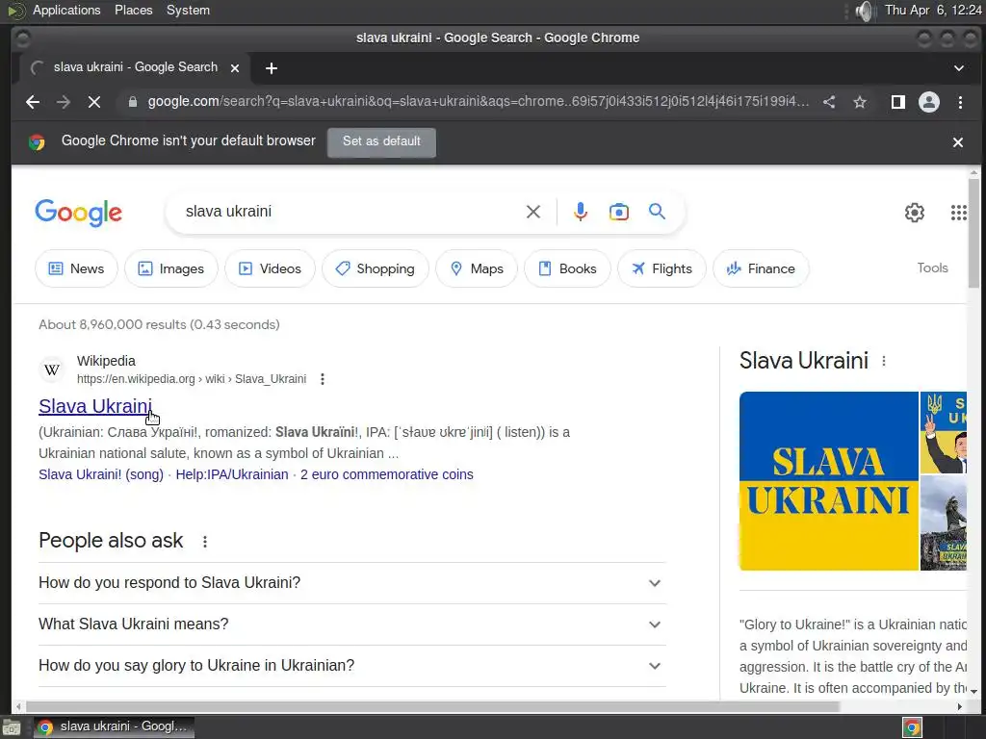The image size is (986, 739).
Task: Toggle Chrome side panel icon
Action: (898, 102)
